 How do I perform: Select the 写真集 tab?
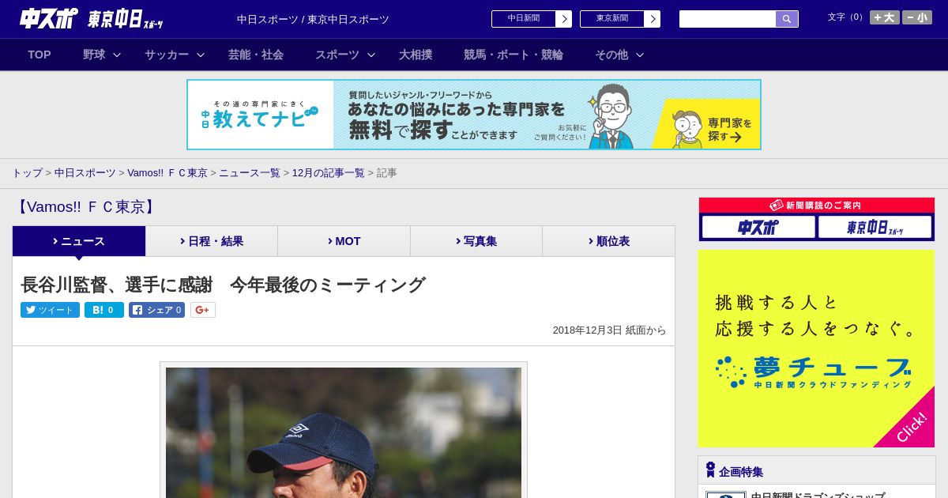[476, 241]
